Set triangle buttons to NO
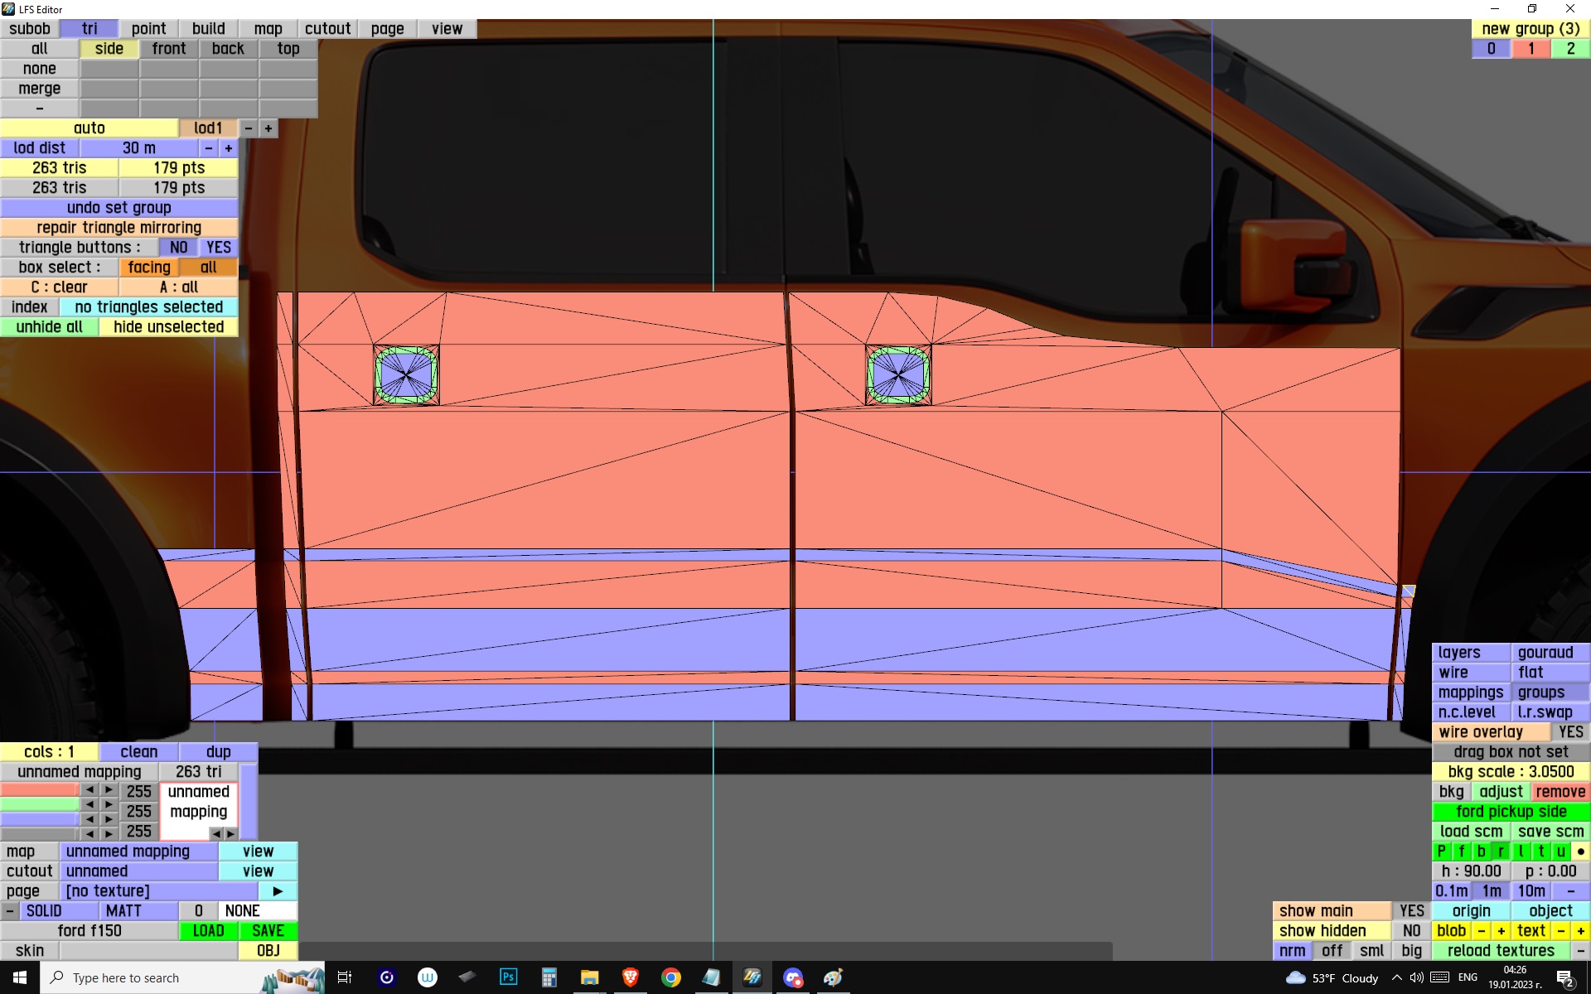 click(178, 248)
